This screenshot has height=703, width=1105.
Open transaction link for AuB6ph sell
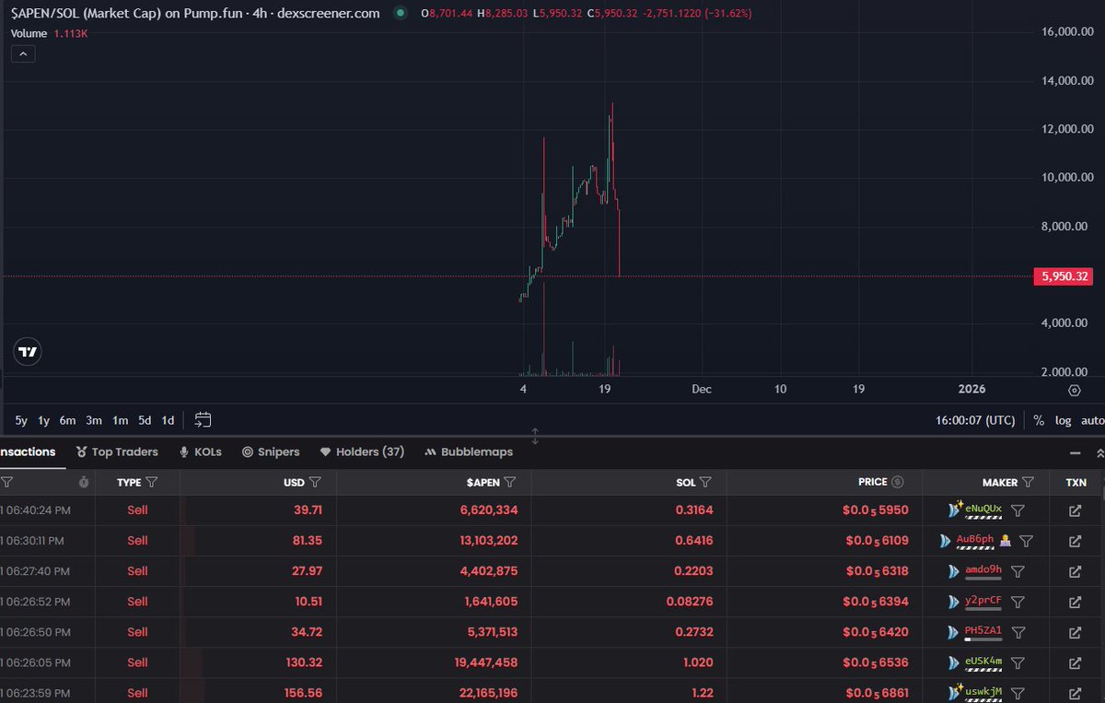(x=1075, y=541)
